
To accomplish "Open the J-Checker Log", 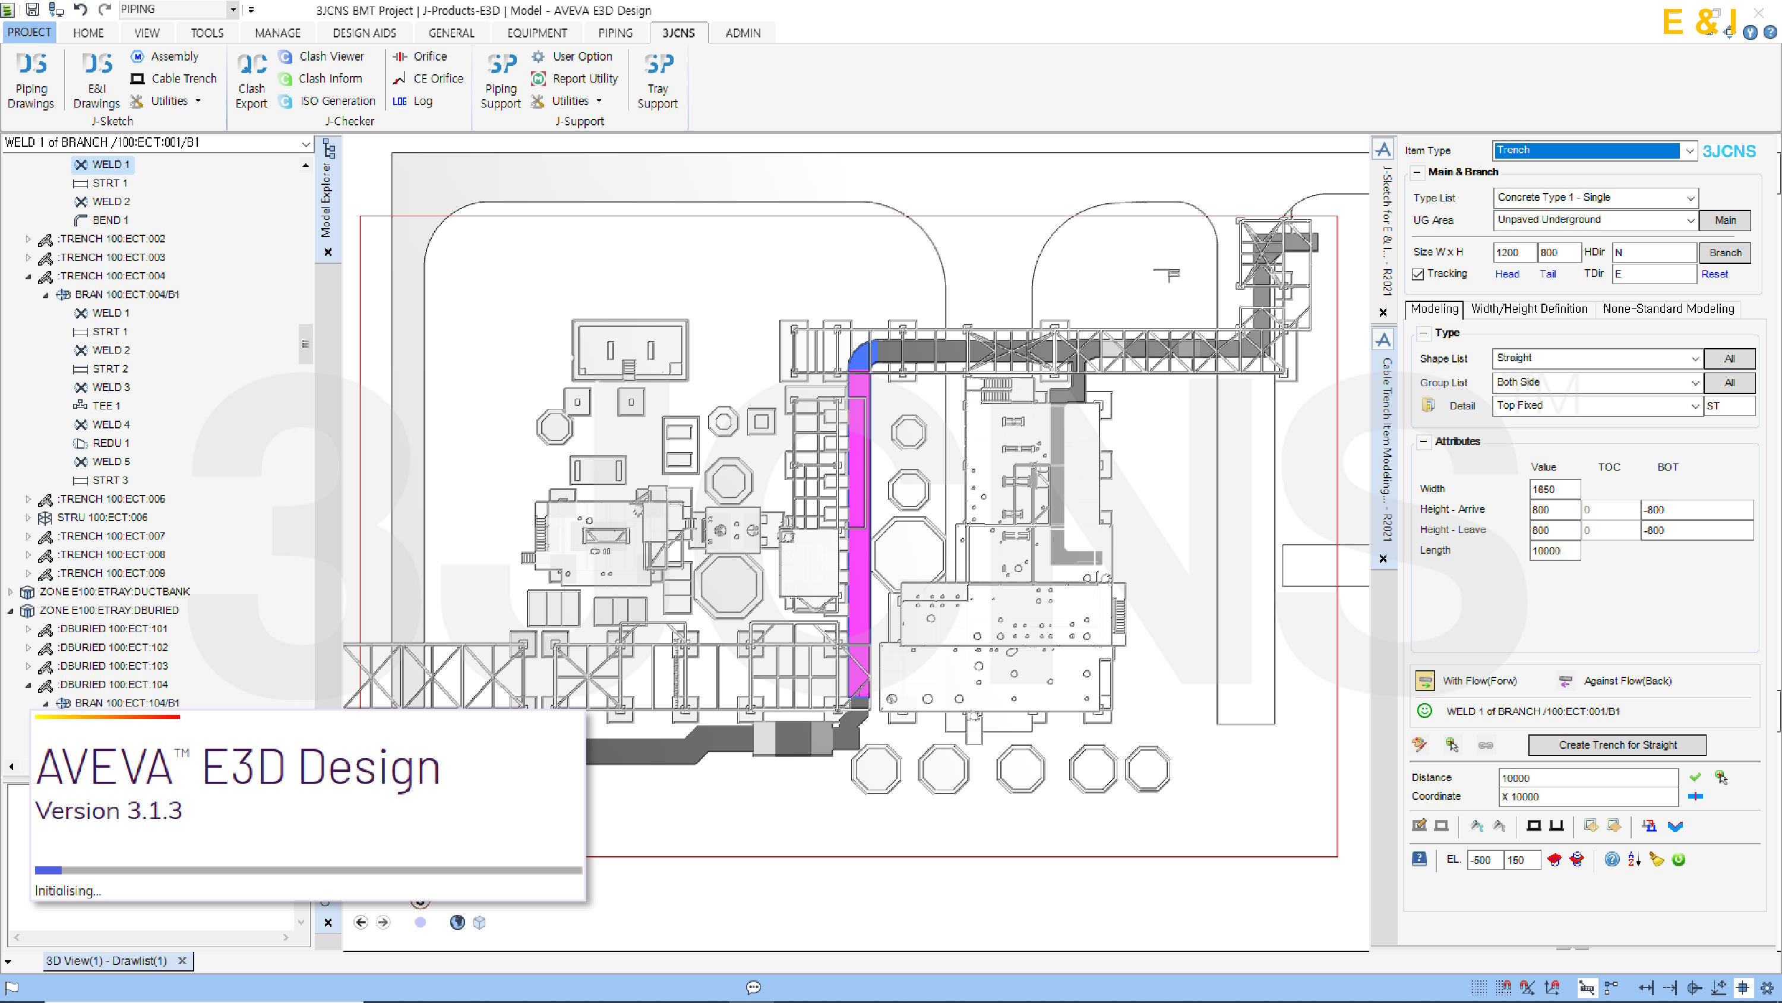I will pos(412,100).
